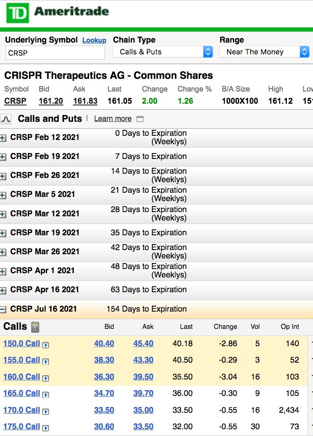This screenshot has width=313, height=436.
Task: Expand CRSP Mar 26 2021 expiration
Action: 3,252
